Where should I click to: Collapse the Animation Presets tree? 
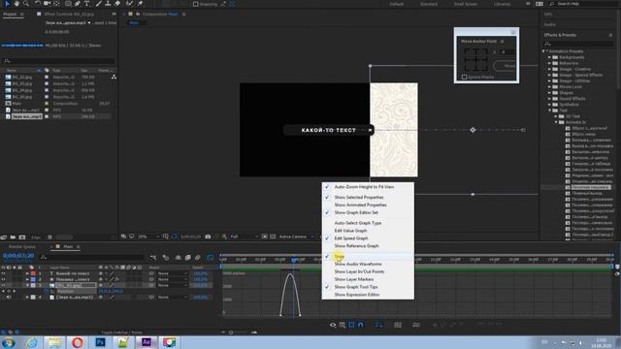coord(543,51)
